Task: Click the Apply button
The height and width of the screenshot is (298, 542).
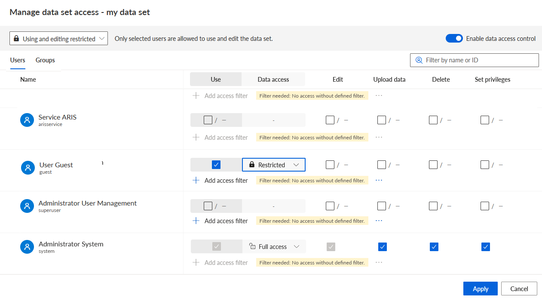Action: (481, 289)
